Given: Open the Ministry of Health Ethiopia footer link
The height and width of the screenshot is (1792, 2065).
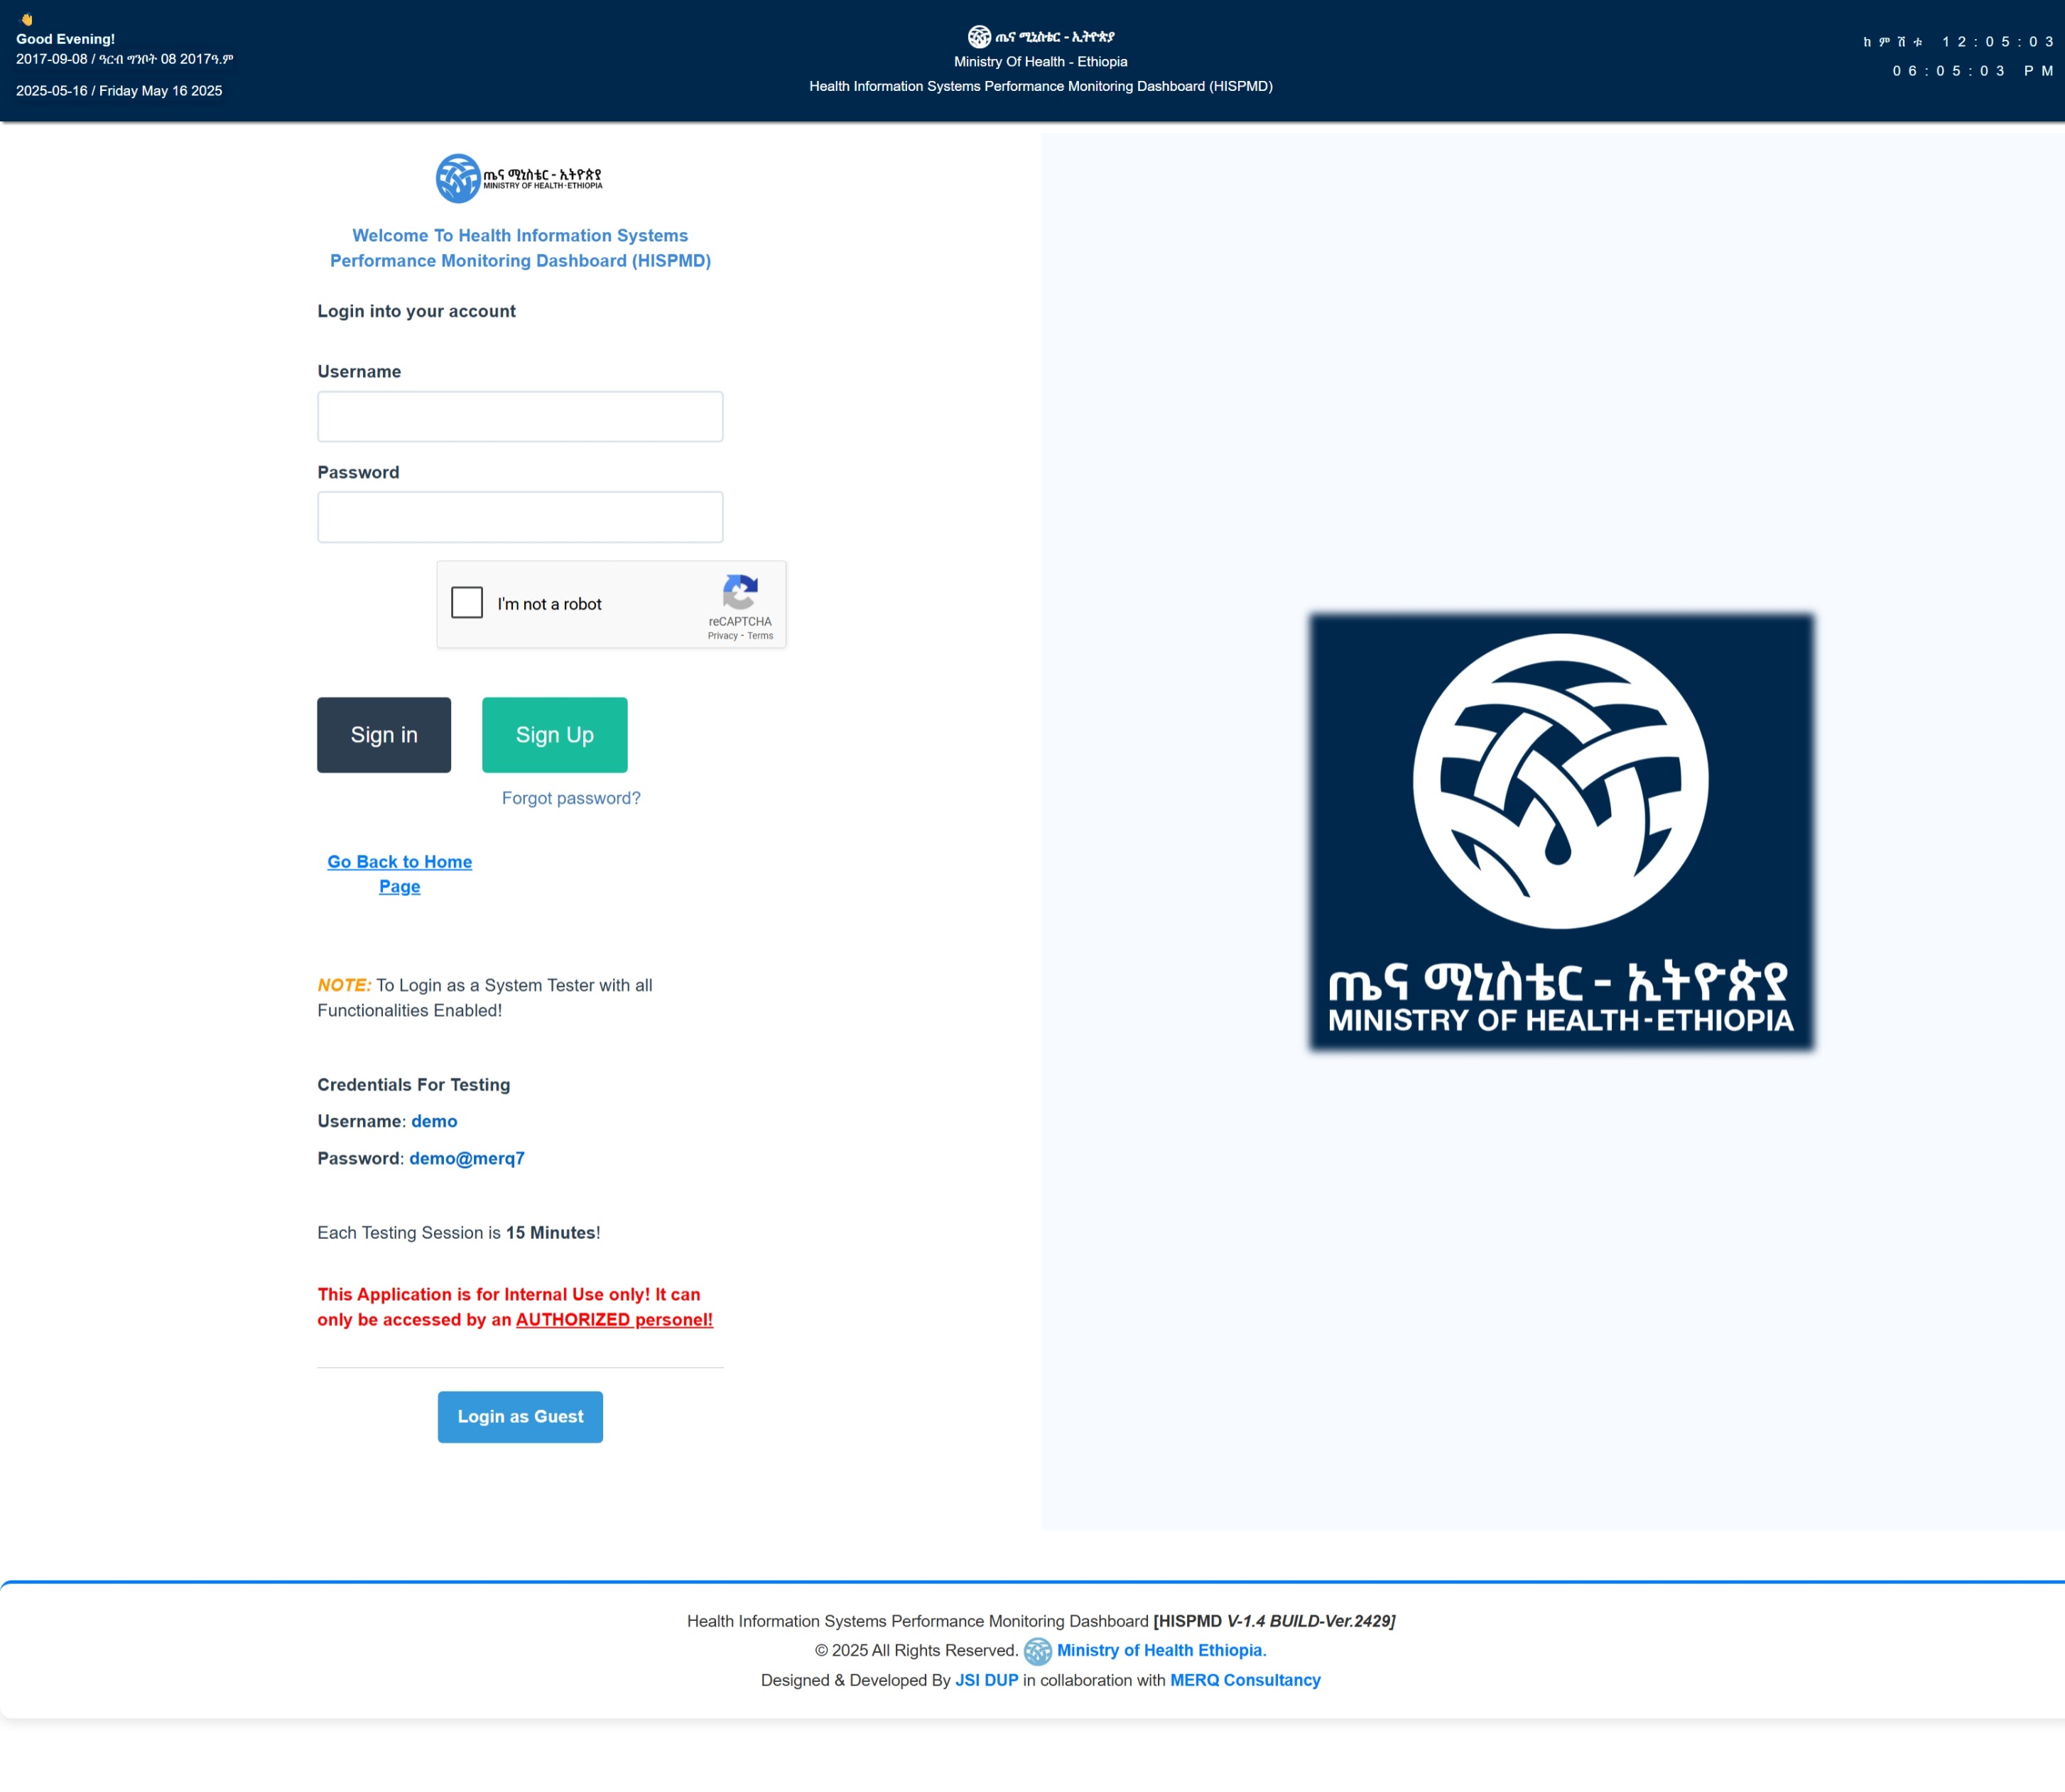Looking at the screenshot, I should [1161, 1651].
